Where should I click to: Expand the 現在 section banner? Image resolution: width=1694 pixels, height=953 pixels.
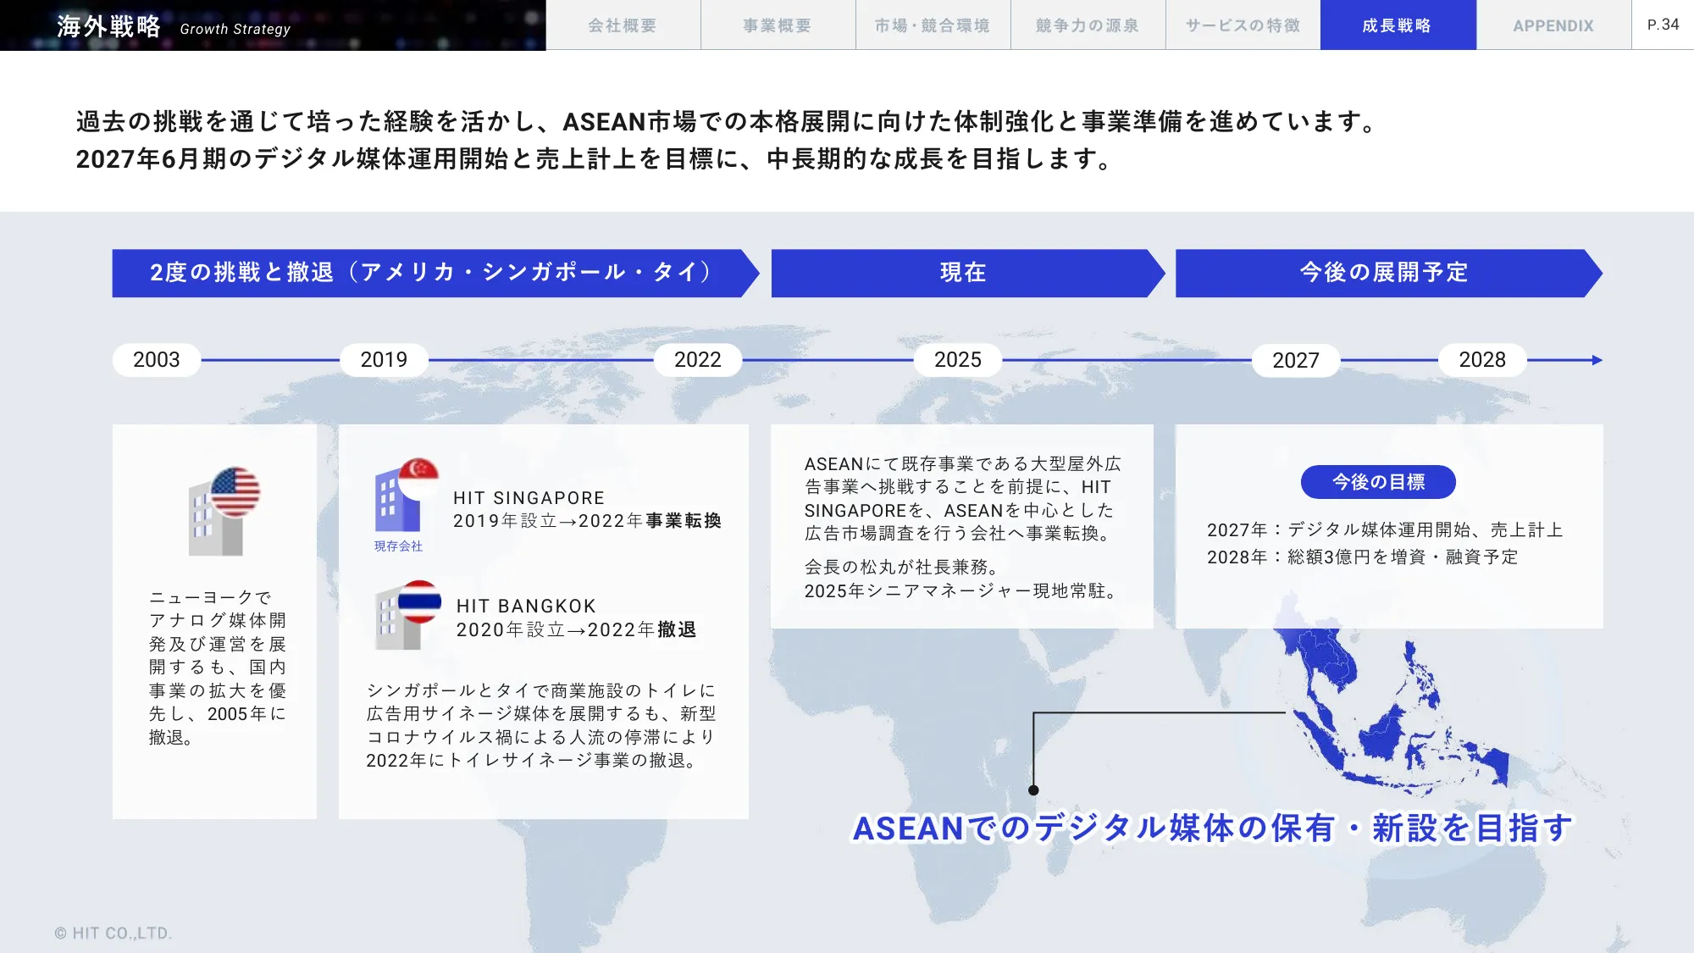tap(963, 273)
